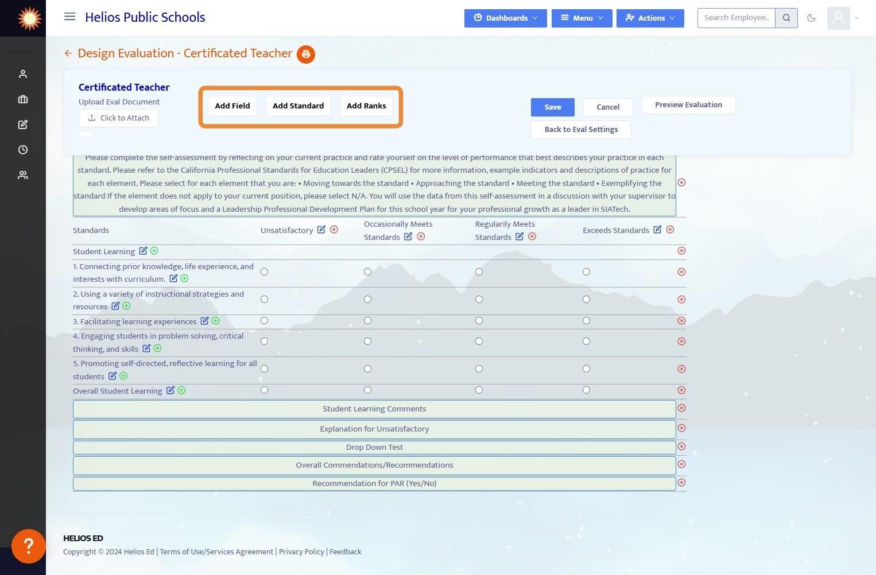The height and width of the screenshot is (575, 876).
Task: Select Regularly Meets for Facilitating learning experiences
Action: tap(479, 321)
